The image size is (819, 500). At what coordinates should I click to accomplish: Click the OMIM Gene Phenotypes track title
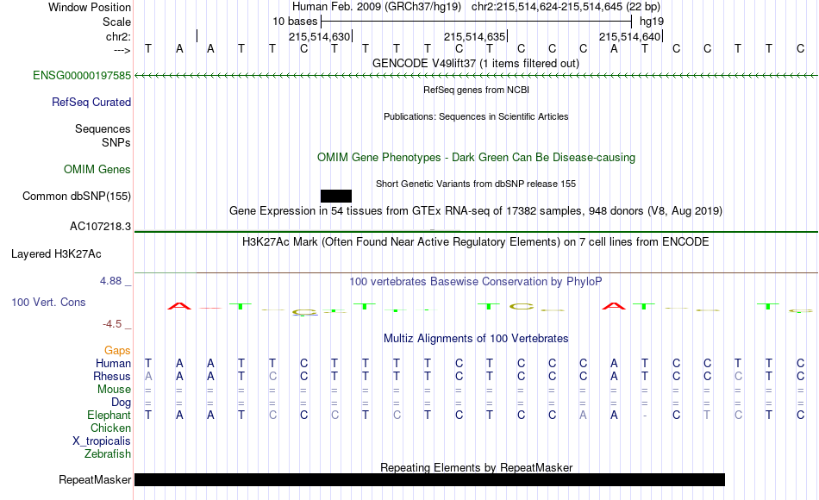(x=476, y=157)
